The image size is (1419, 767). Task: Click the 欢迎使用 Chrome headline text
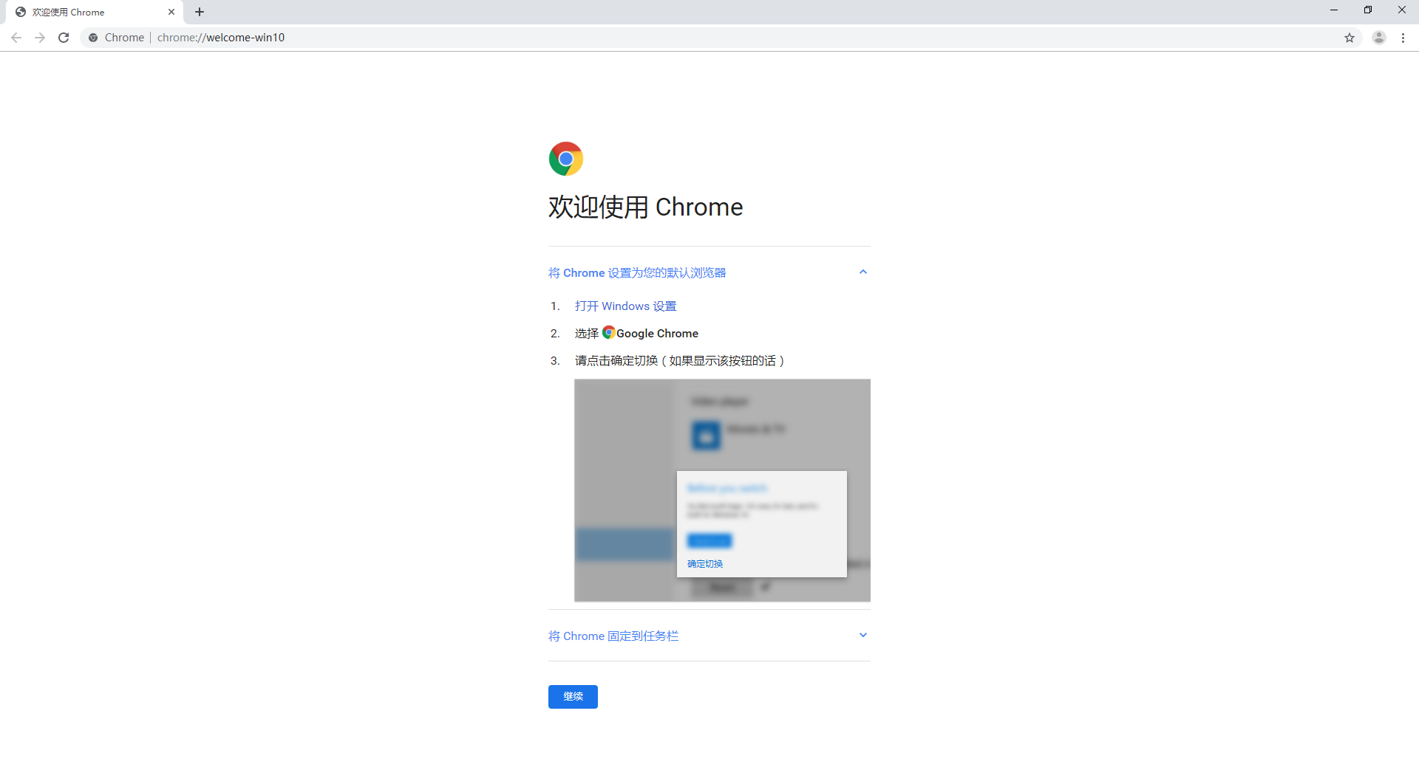pos(645,207)
